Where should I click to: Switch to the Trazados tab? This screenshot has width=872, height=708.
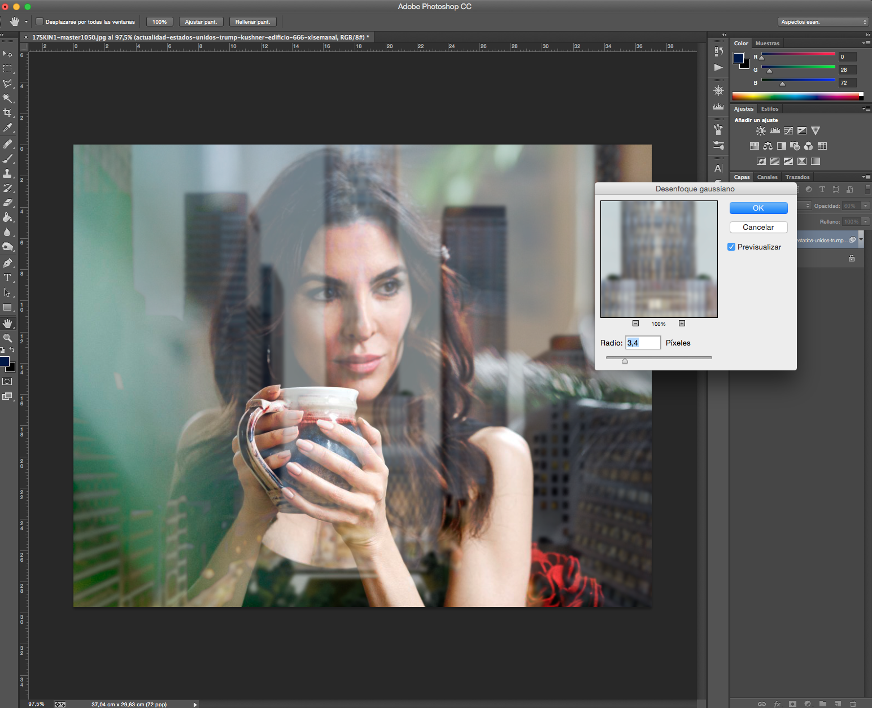(x=797, y=177)
